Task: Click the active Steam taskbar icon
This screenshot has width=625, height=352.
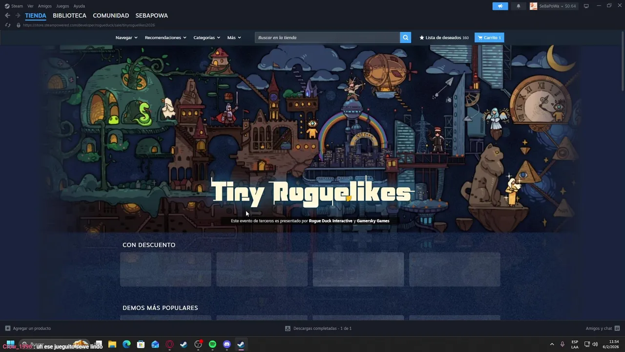Action: (241, 344)
